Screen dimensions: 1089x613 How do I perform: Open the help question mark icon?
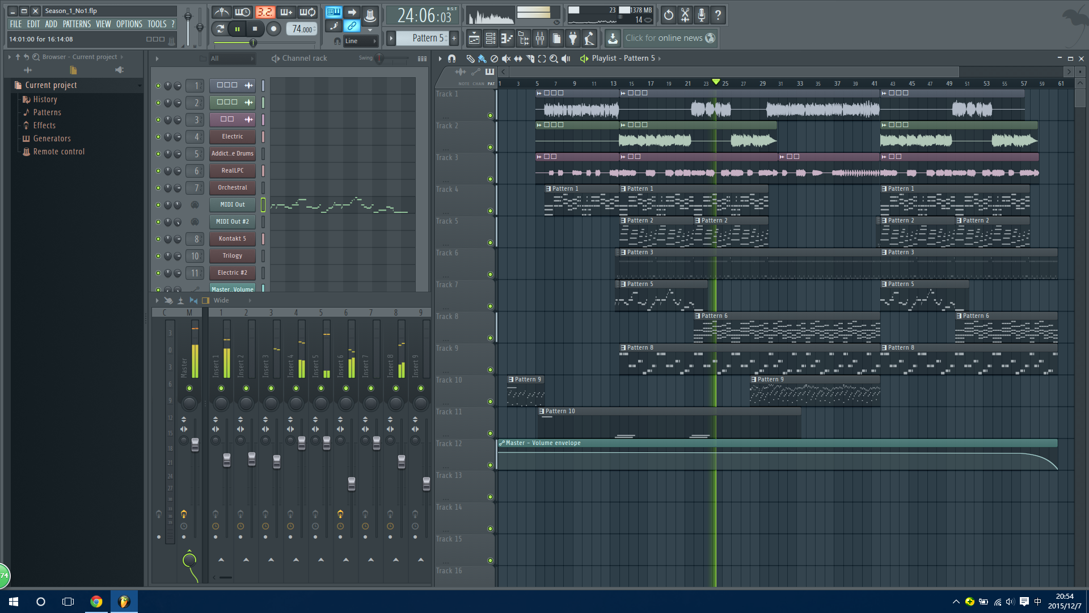pos(718,15)
